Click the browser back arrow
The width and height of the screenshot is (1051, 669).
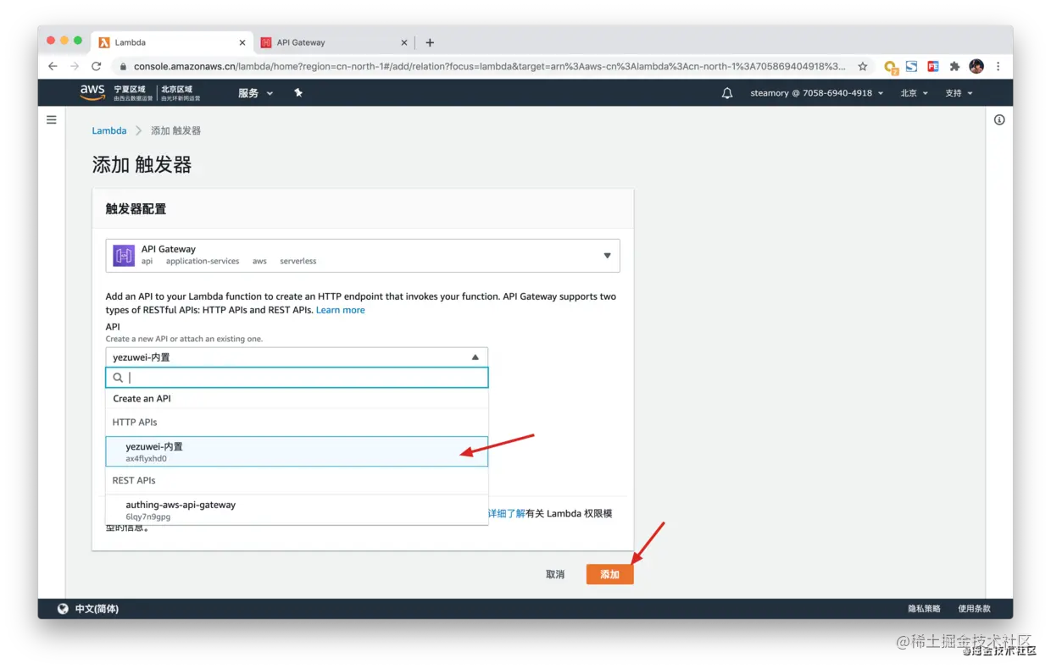[53, 66]
